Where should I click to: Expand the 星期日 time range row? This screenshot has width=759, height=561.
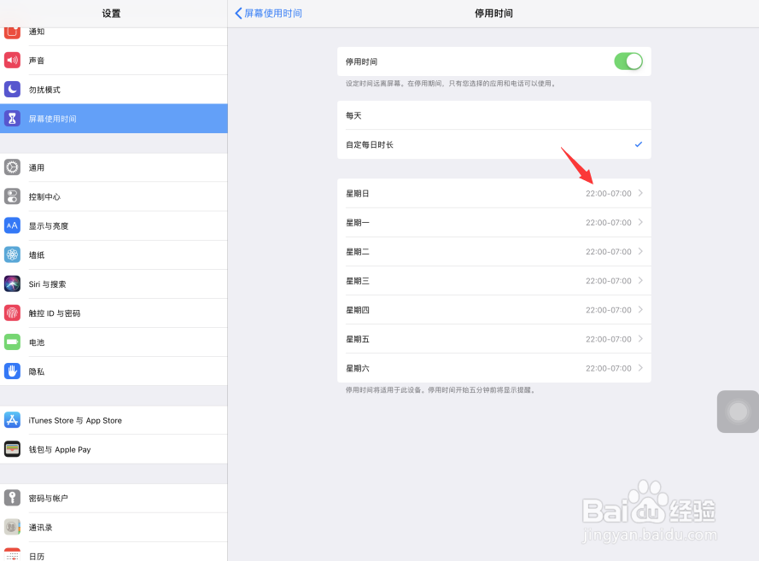(x=493, y=193)
